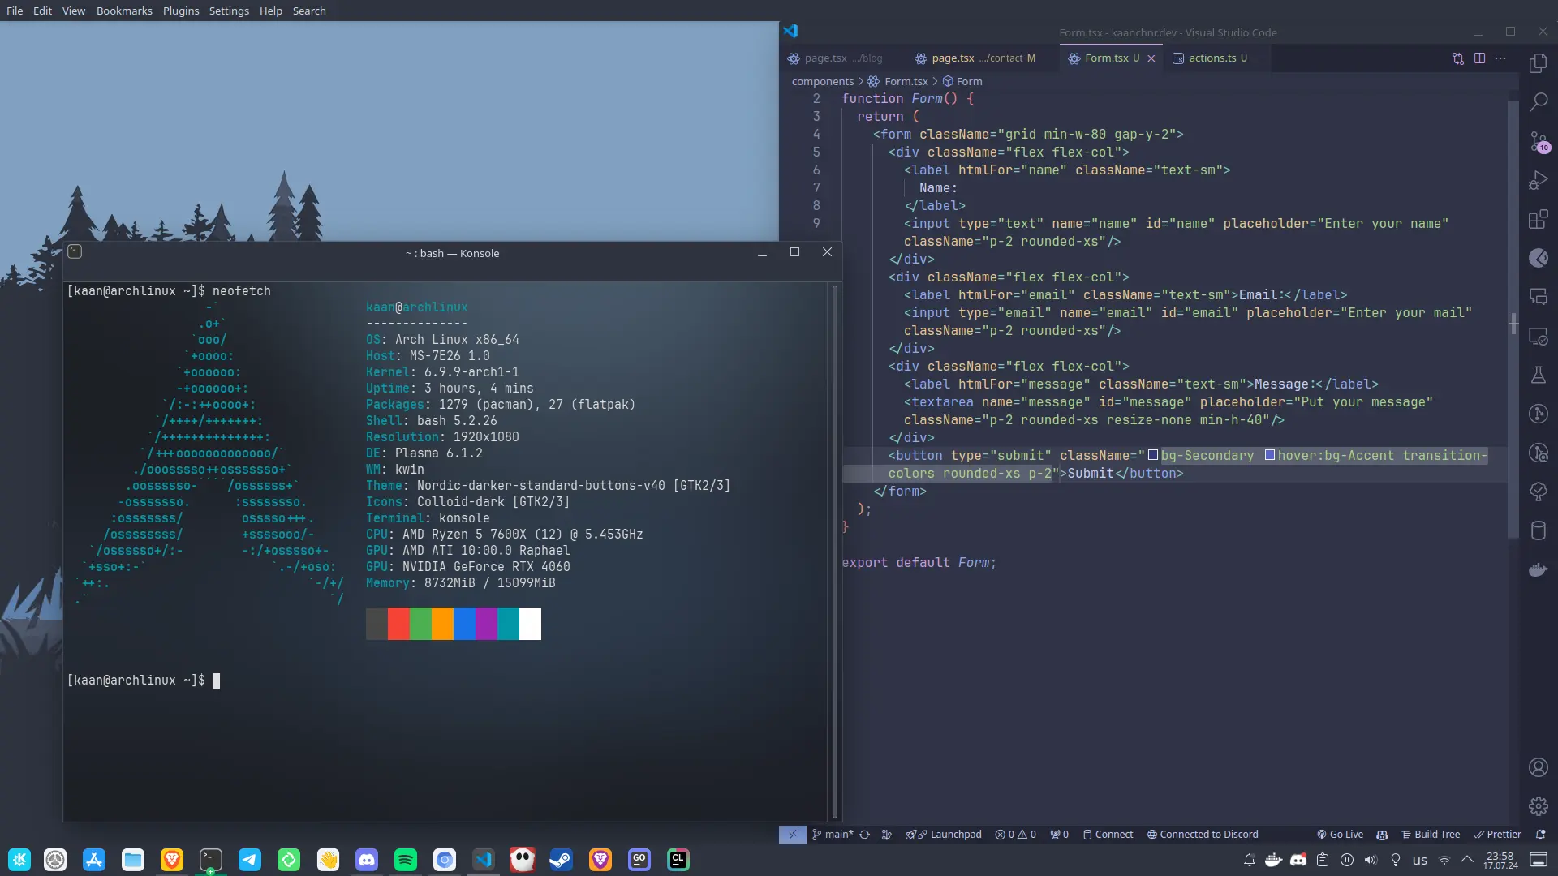Open the Remote Explorer view in activity bar
This screenshot has width=1558, height=876.
(x=1538, y=336)
